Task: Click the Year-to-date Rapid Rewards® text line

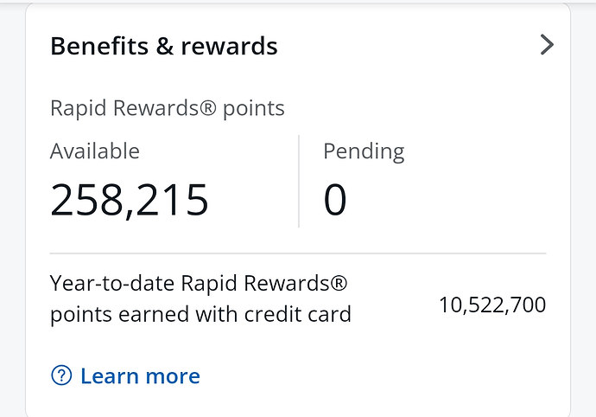Action: click(x=199, y=283)
